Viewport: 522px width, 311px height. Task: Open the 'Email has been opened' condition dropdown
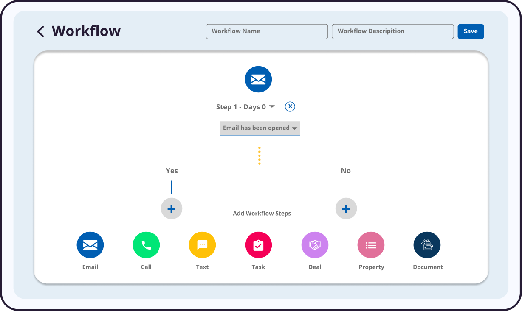click(x=260, y=128)
